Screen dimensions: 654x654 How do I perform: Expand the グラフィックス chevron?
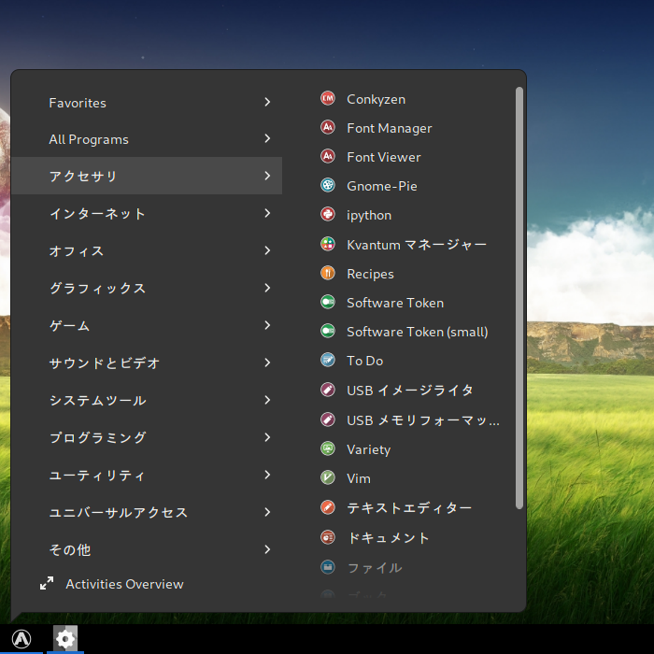[x=268, y=288]
